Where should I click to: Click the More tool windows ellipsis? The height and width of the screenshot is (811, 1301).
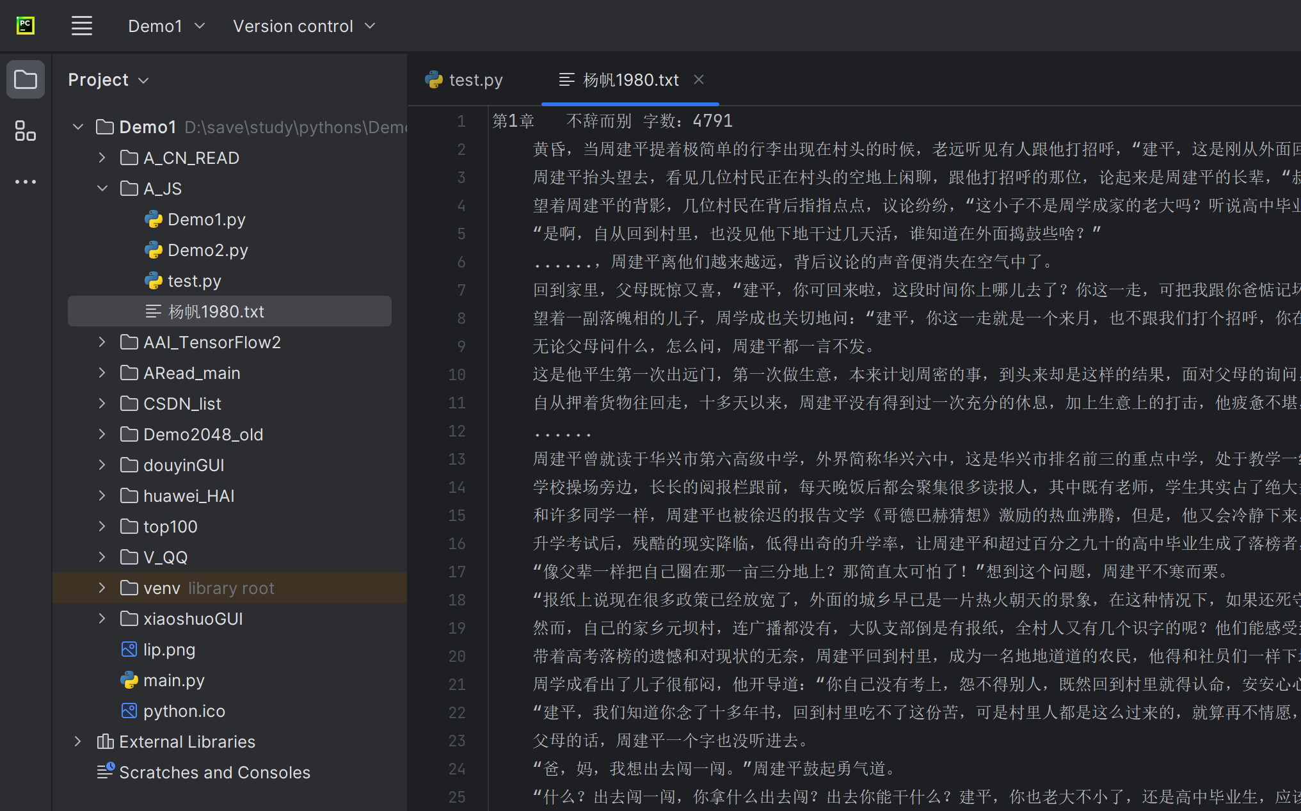[26, 182]
